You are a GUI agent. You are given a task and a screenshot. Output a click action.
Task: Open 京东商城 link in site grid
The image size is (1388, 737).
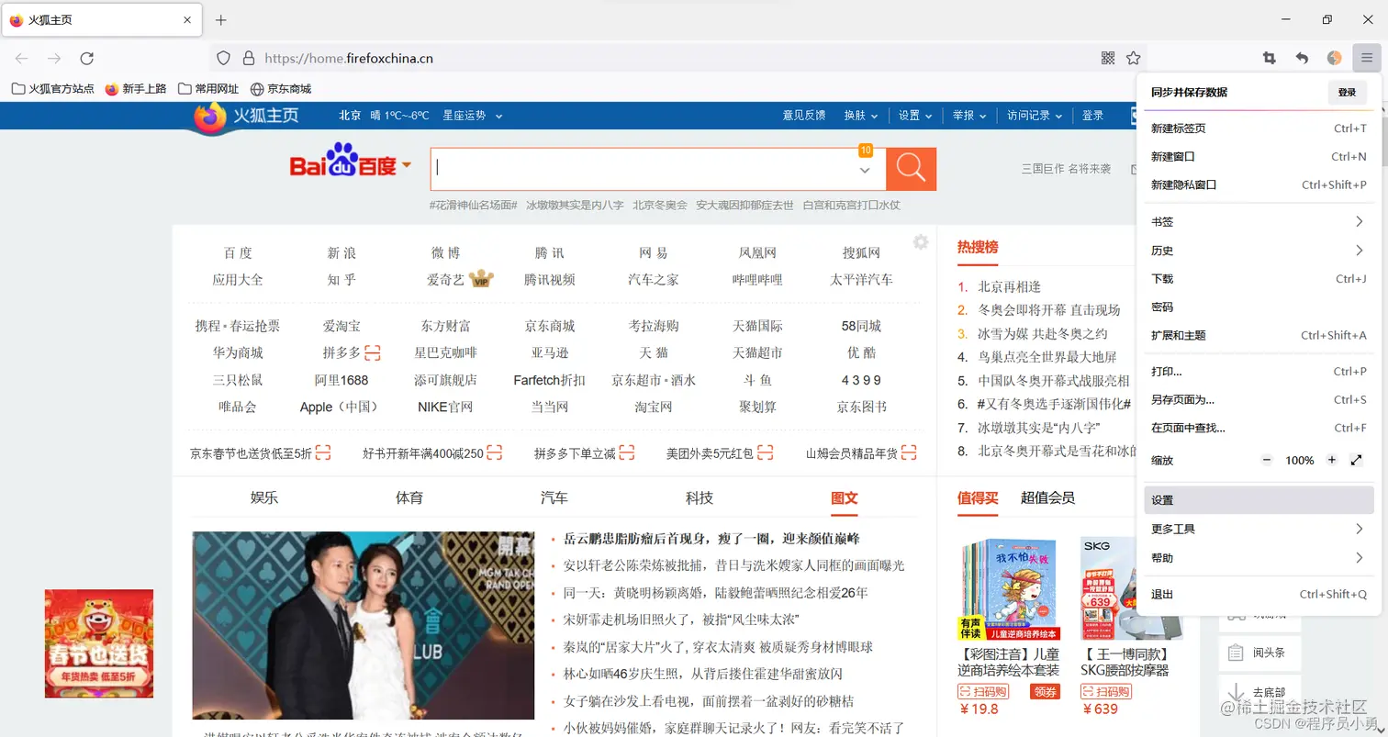point(550,326)
